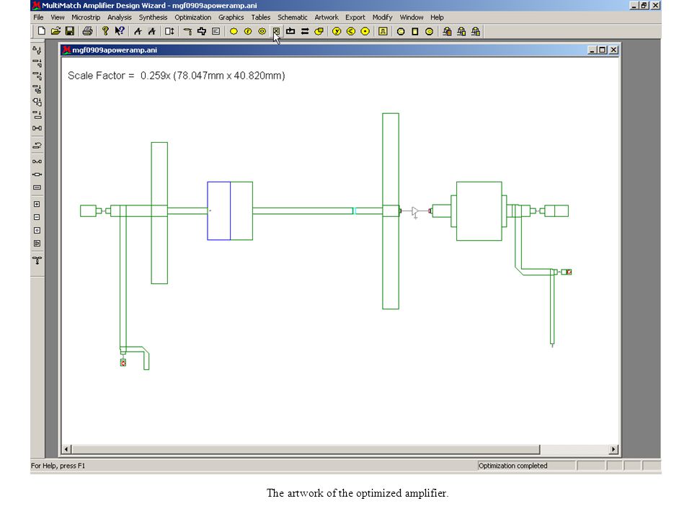692x519 pixels.
Task: Activate the context help arrow-question icon
Action: (x=119, y=31)
